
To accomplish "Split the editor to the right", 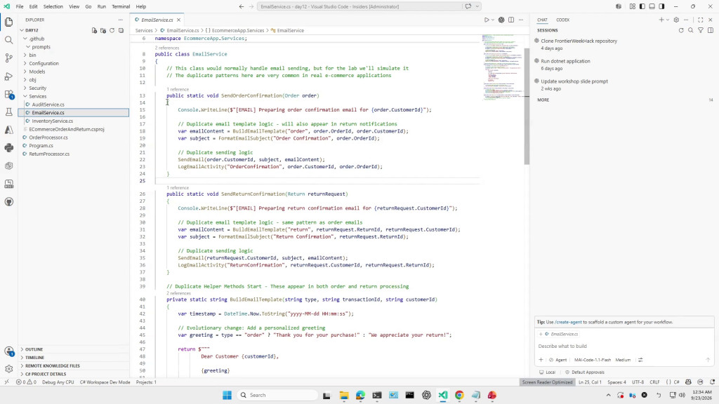I will pyautogui.click(x=511, y=20).
